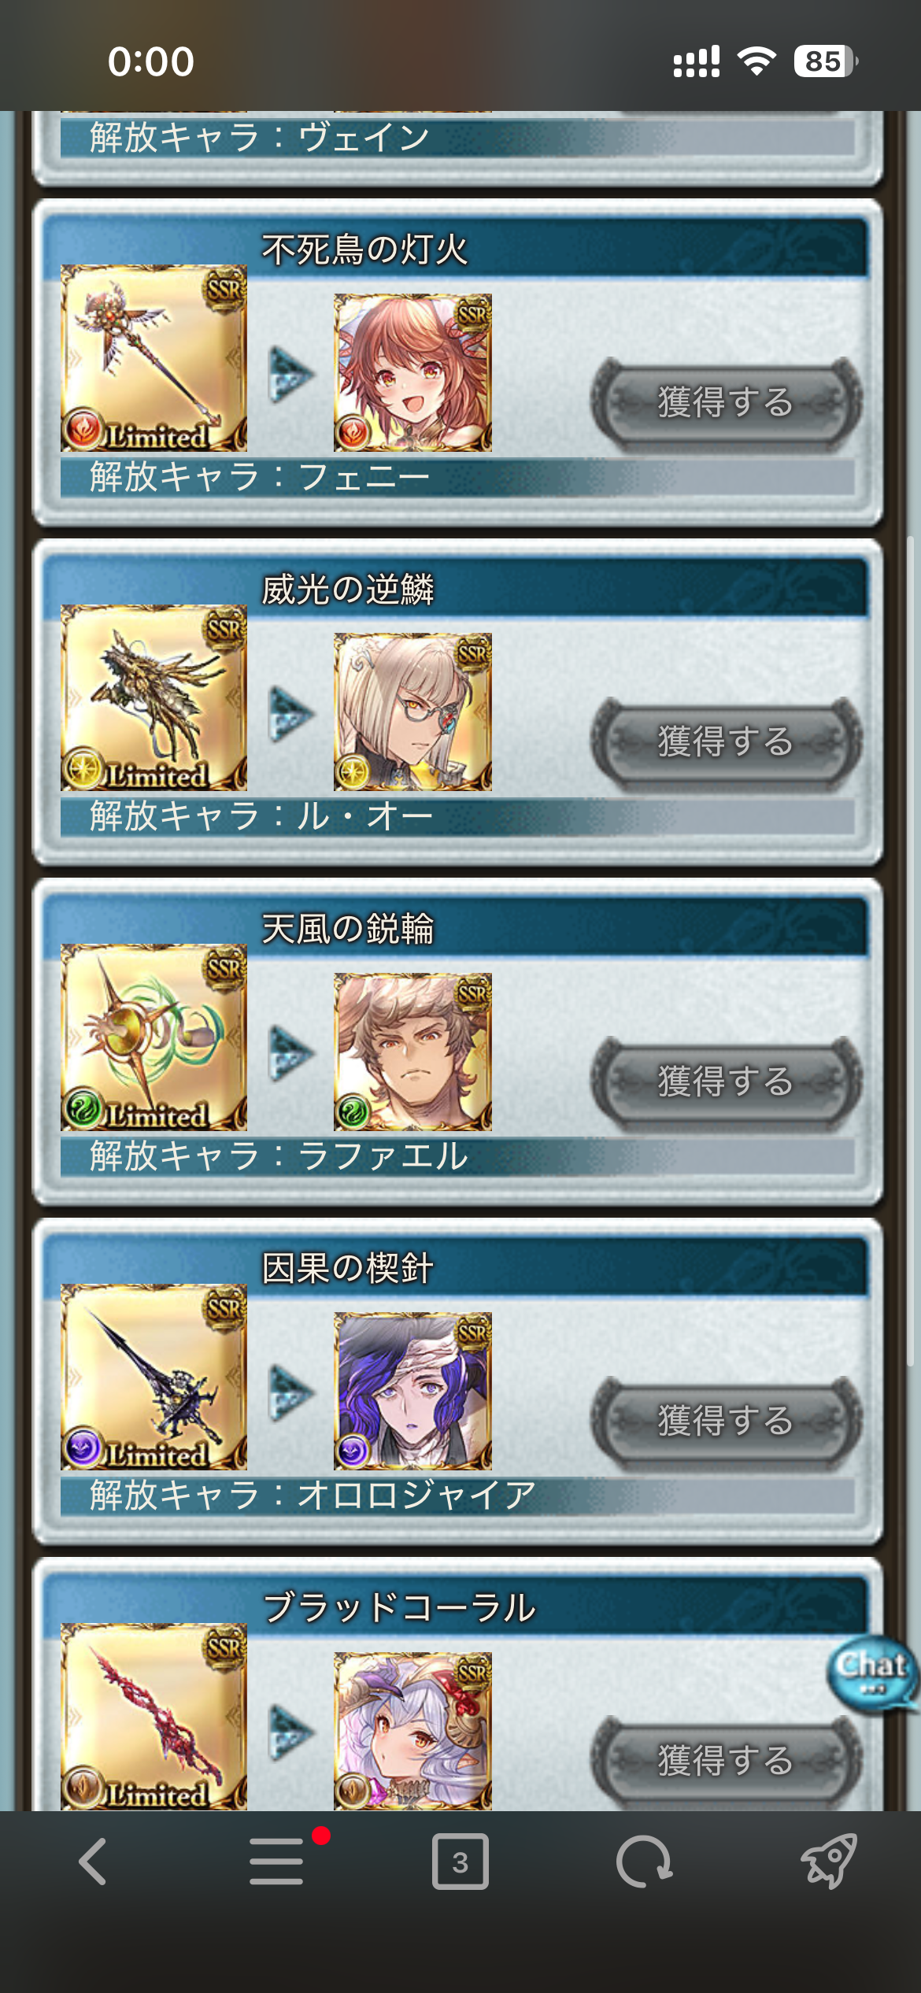This screenshot has height=1993, width=921.
Task: Select the 威光の逆鱗 weapon thumbnail
Action: point(154,697)
